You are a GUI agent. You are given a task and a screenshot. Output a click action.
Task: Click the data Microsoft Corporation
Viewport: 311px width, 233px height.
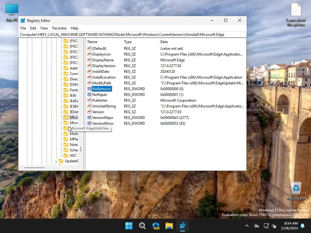178,100
